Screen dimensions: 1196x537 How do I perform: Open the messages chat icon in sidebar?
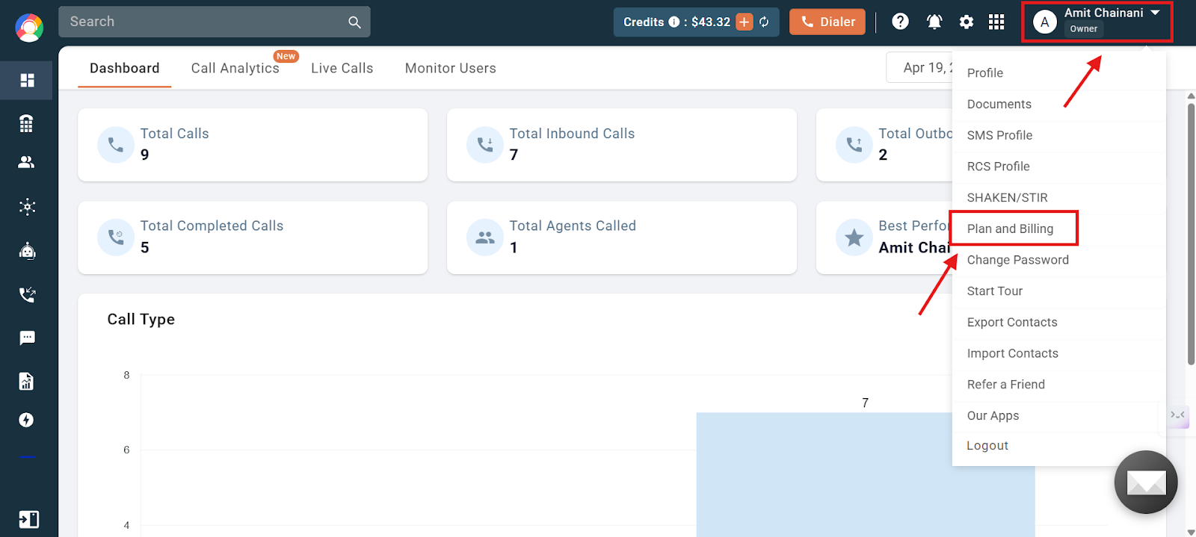[x=28, y=338]
